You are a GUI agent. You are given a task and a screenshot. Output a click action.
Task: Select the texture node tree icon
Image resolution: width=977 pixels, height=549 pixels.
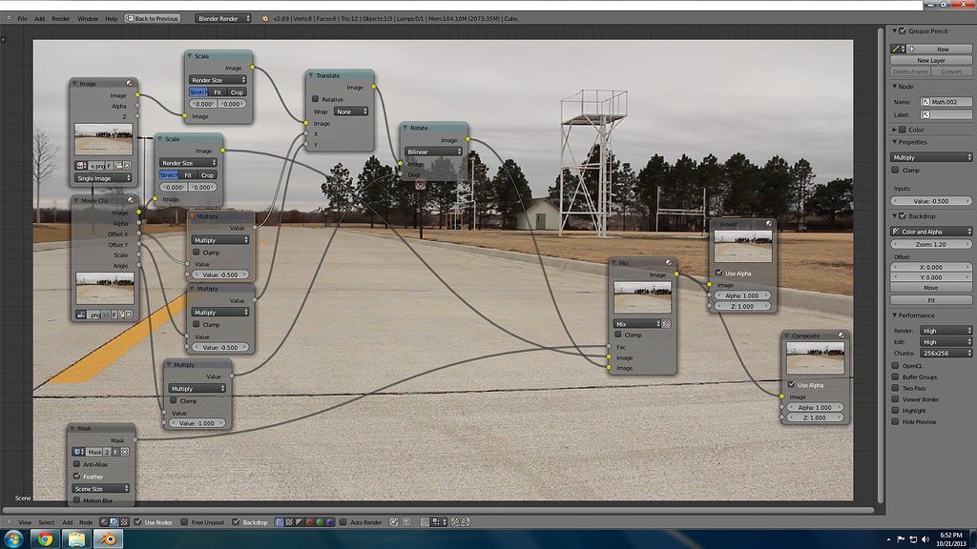coord(124,522)
